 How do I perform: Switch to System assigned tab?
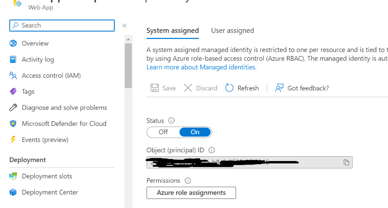click(172, 31)
